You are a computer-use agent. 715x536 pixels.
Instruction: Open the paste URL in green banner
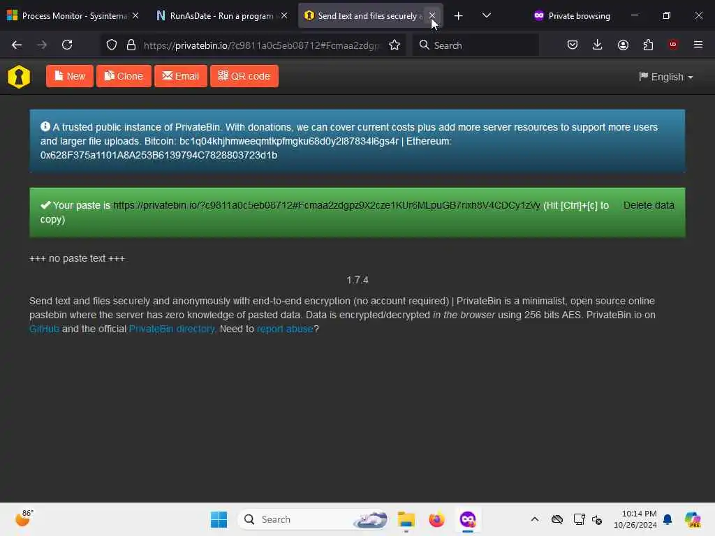[327, 205]
